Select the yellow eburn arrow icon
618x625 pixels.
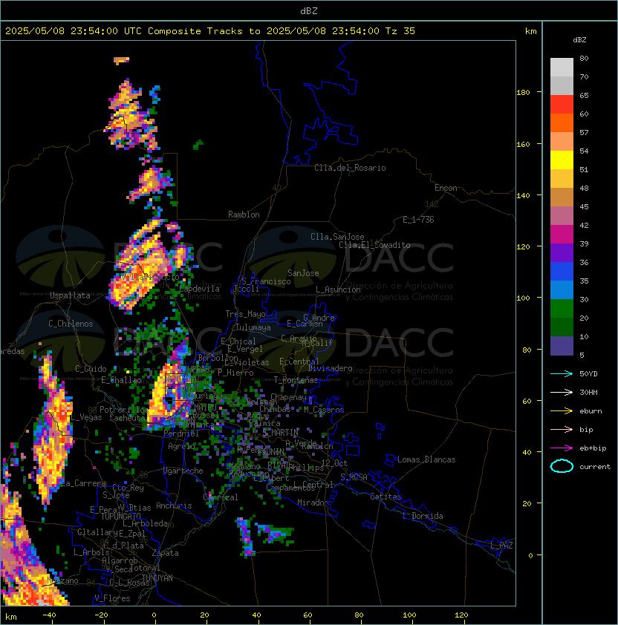coord(562,411)
